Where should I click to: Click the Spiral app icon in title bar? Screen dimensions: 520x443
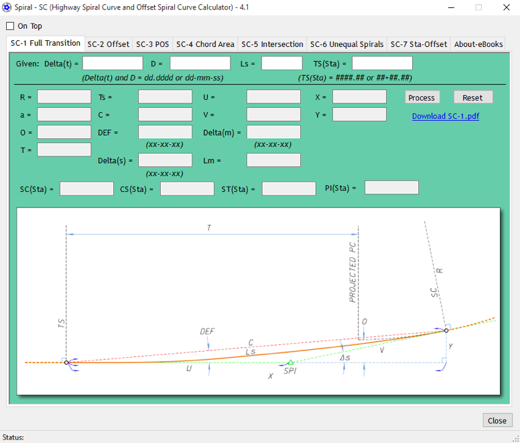coord(7,7)
